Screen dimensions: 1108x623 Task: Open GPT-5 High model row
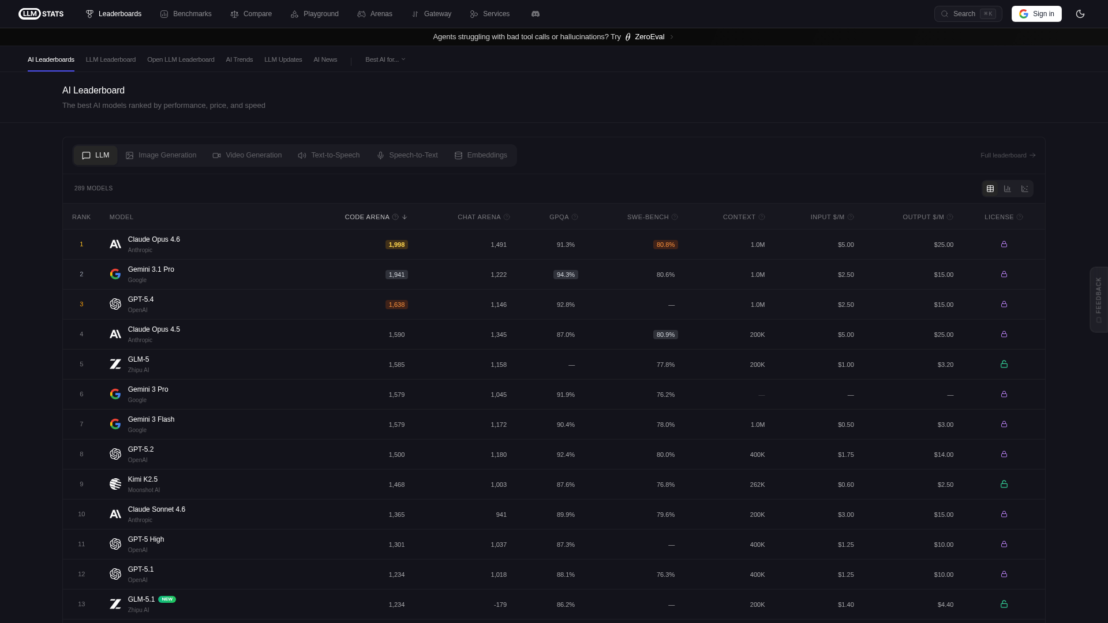click(554, 545)
